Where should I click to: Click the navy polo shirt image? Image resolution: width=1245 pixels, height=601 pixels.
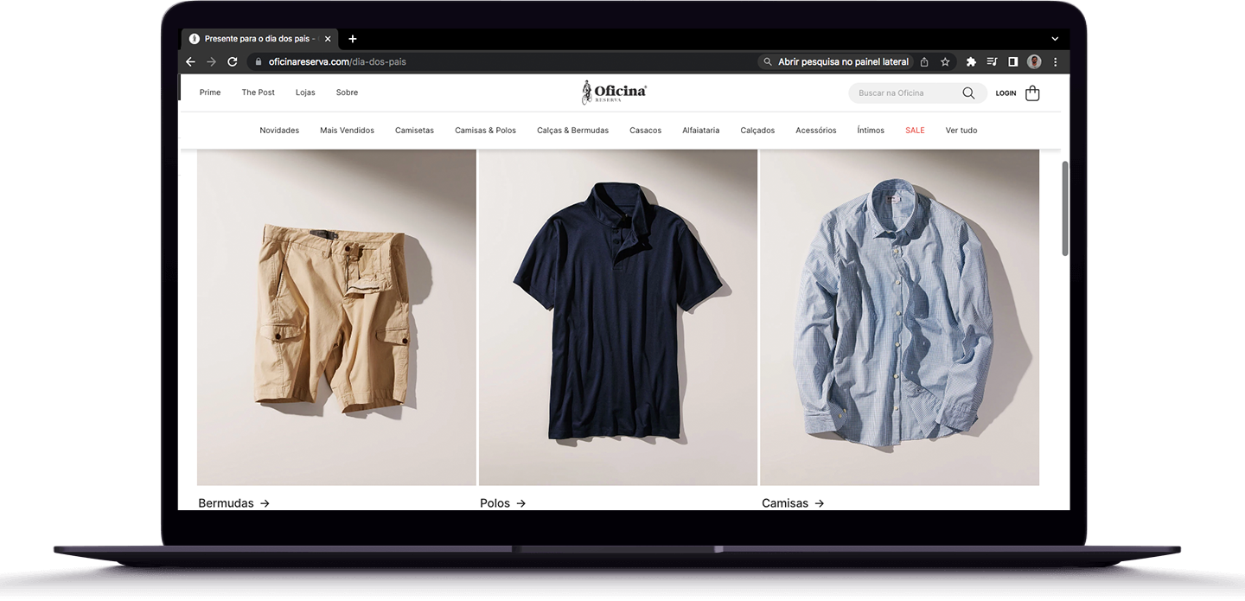click(618, 317)
